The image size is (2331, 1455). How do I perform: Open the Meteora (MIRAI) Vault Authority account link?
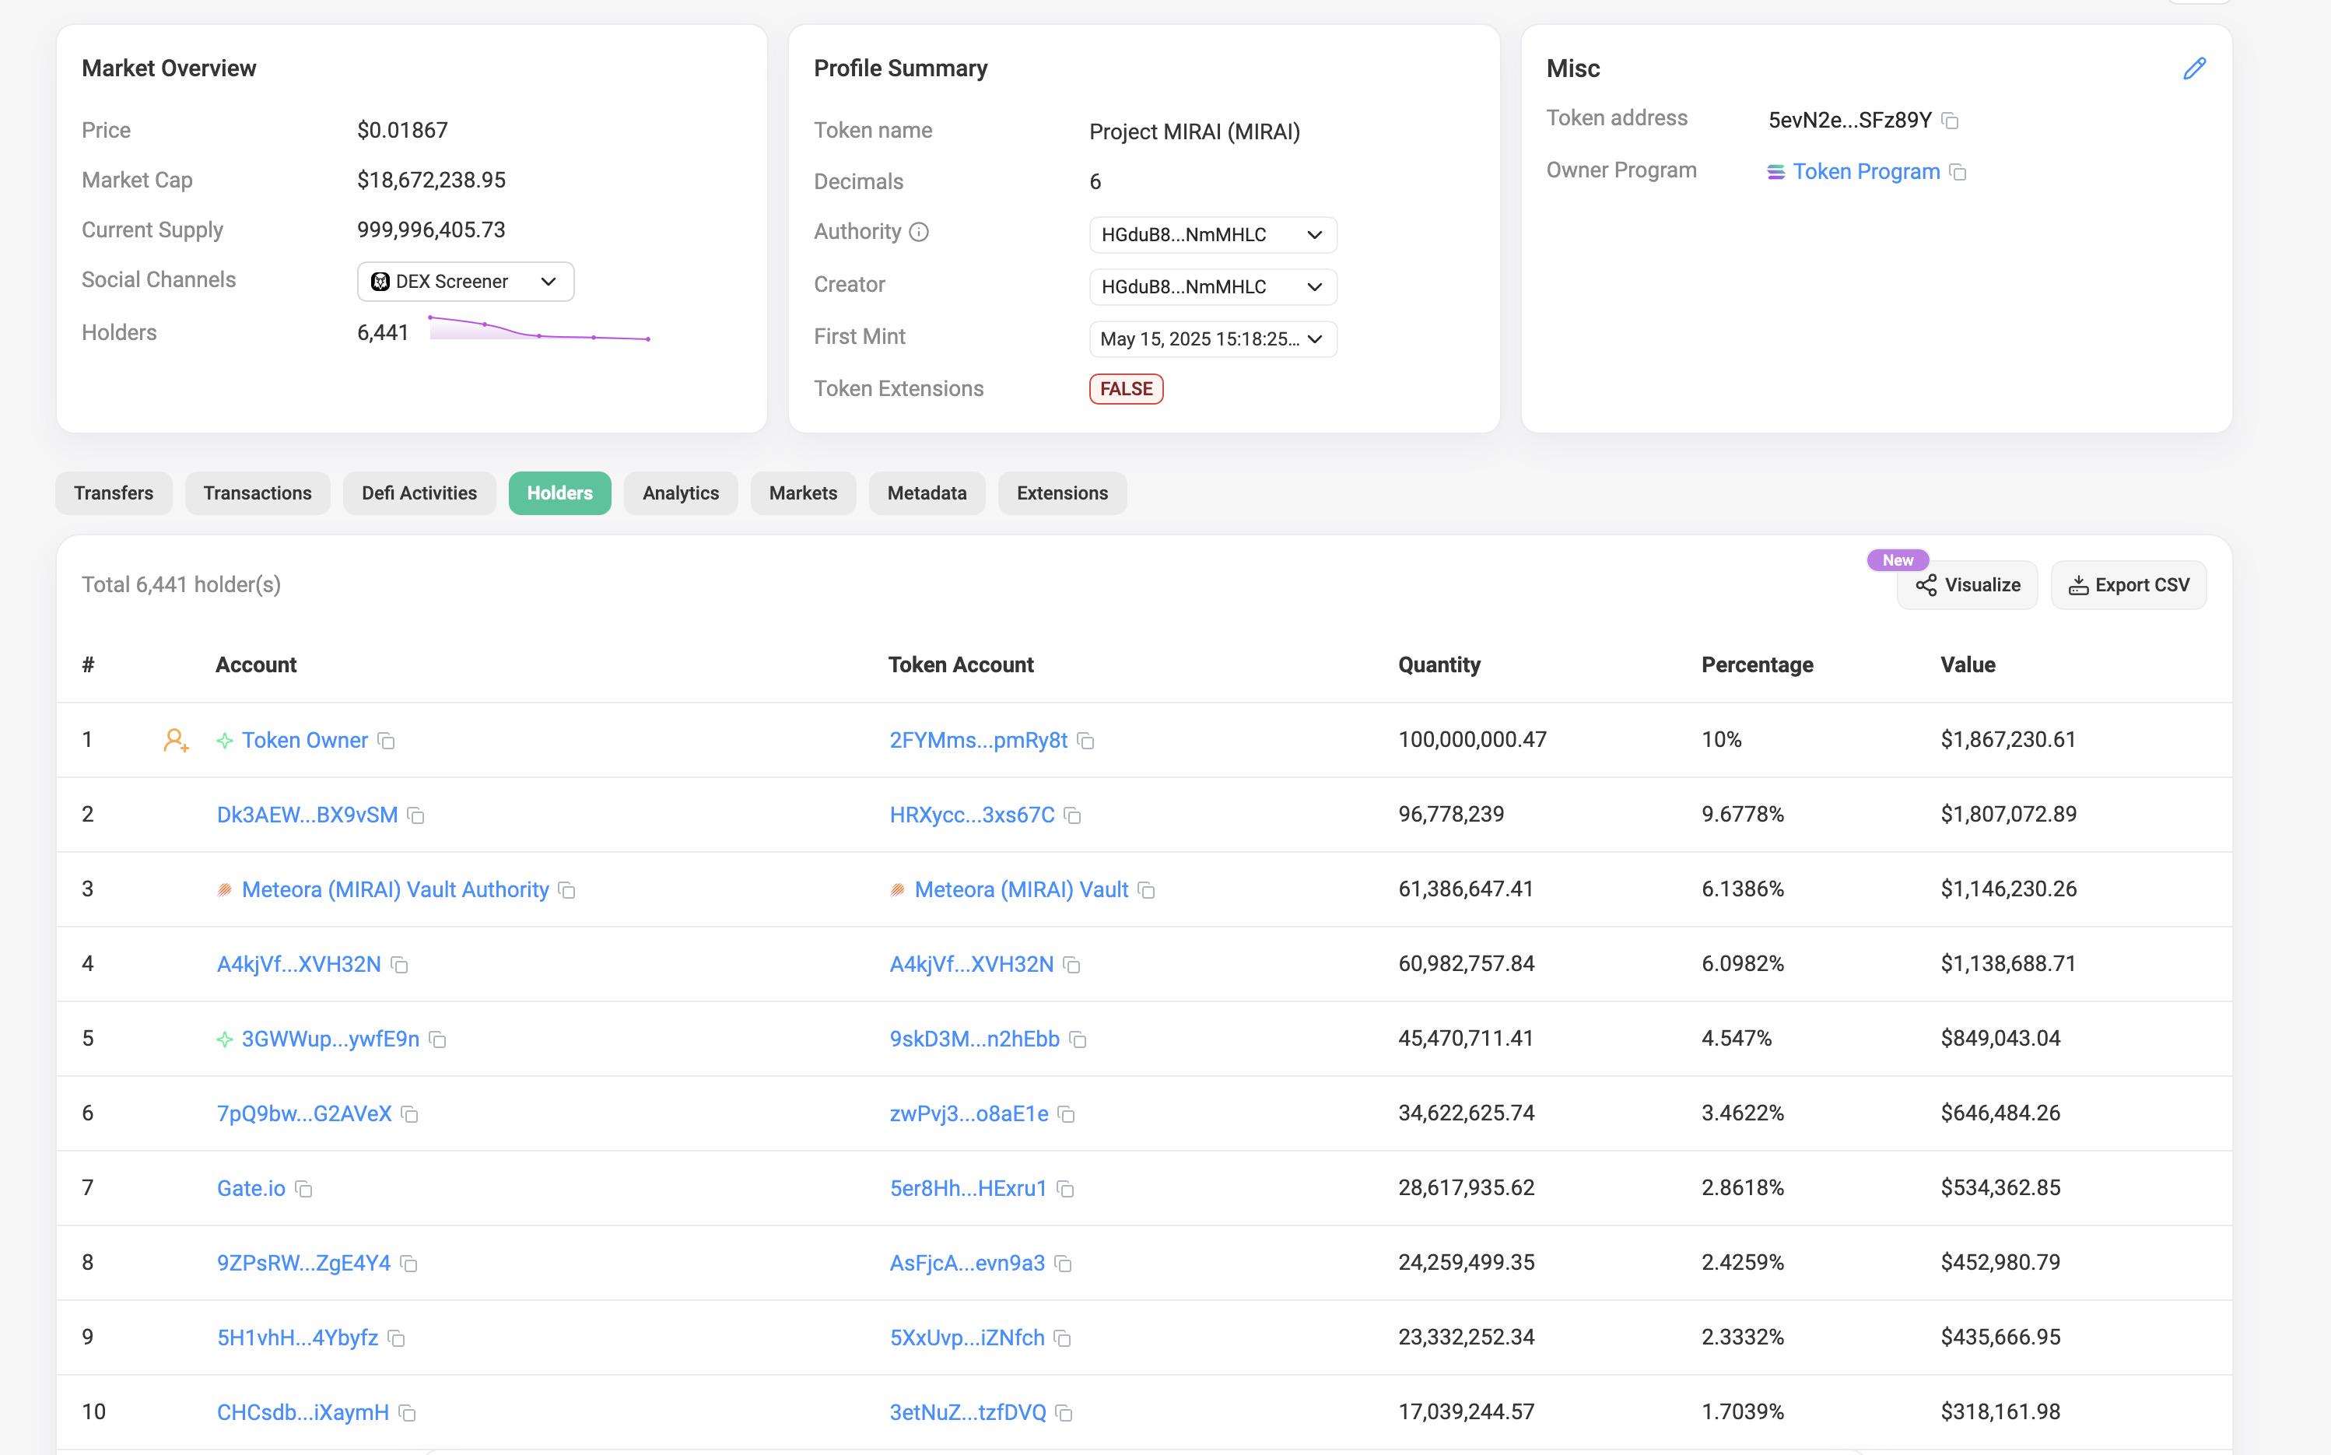pyautogui.click(x=394, y=890)
